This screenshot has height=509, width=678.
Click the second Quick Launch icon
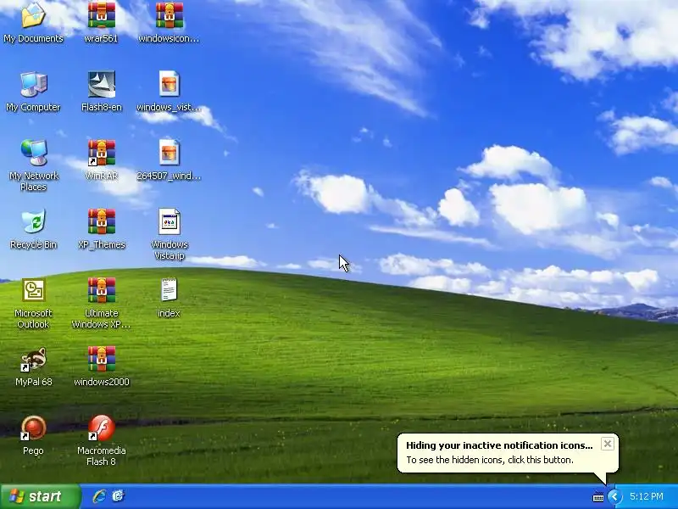(118, 496)
